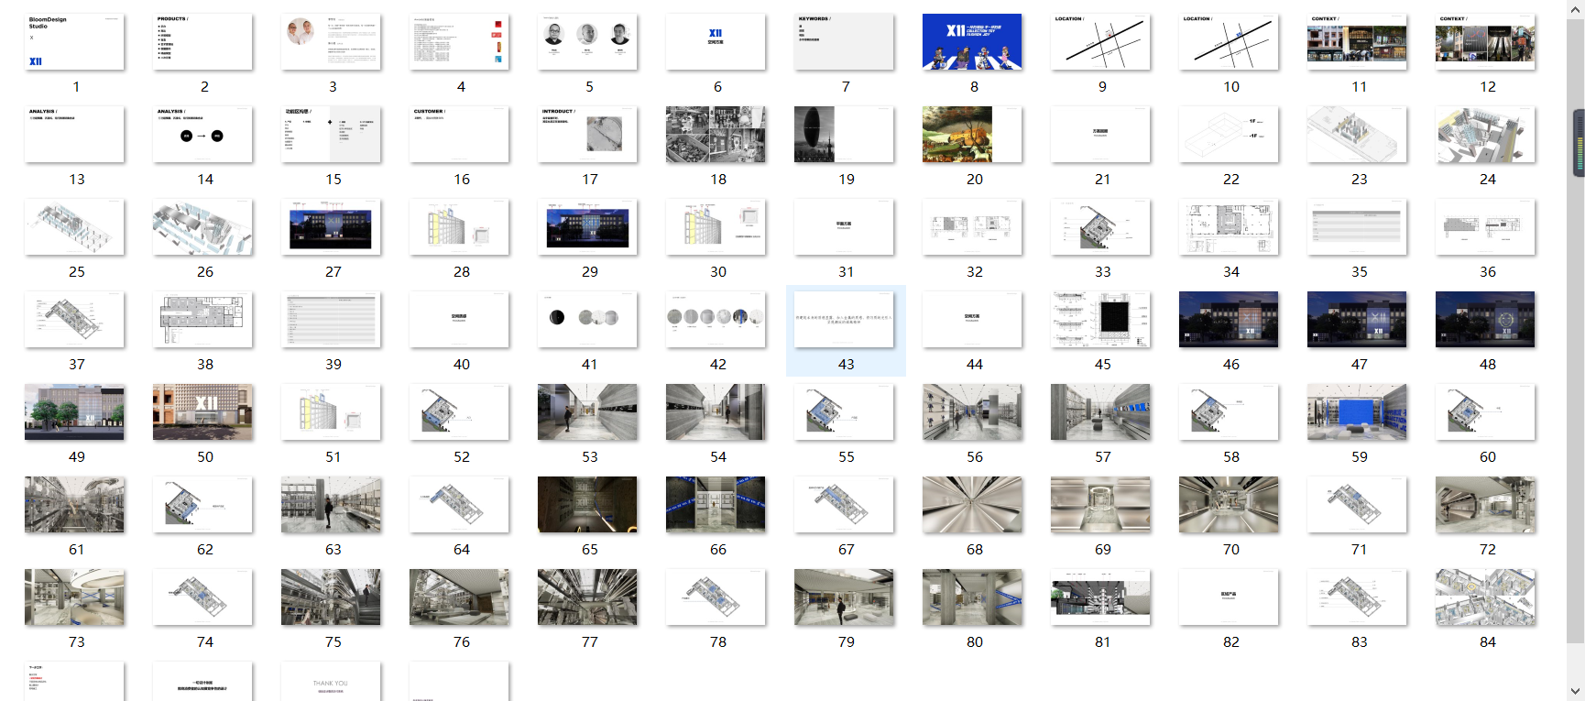Click the scrollbar down arrow
Viewport: 1585px width, 701px height.
point(1576,691)
